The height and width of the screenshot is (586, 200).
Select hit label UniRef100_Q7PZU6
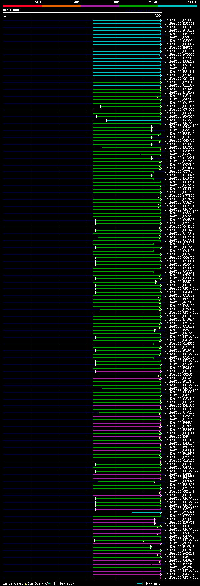point(179,412)
